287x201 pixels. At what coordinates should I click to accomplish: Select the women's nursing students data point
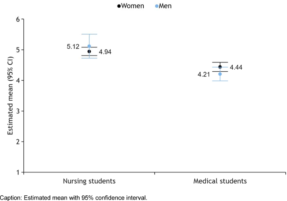point(89,52)
